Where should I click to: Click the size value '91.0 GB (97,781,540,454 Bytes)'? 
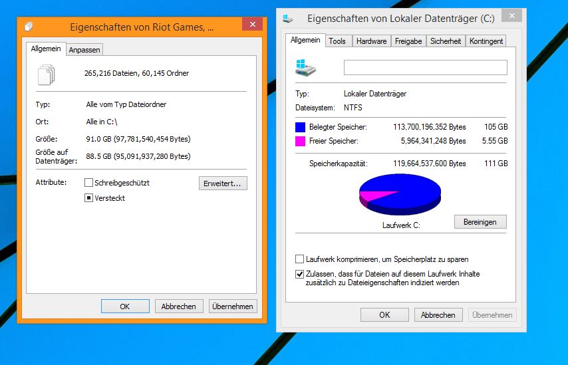138,139
